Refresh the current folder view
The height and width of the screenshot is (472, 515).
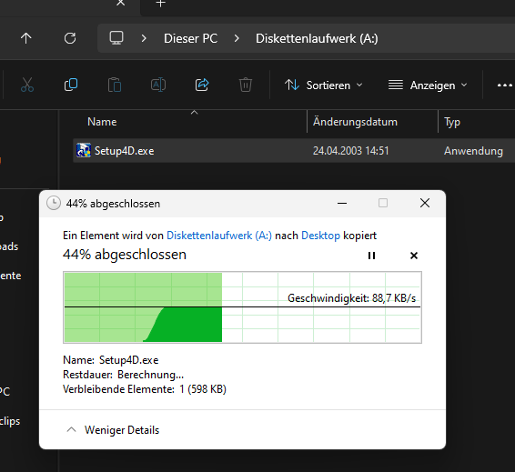tap(70, 38)
